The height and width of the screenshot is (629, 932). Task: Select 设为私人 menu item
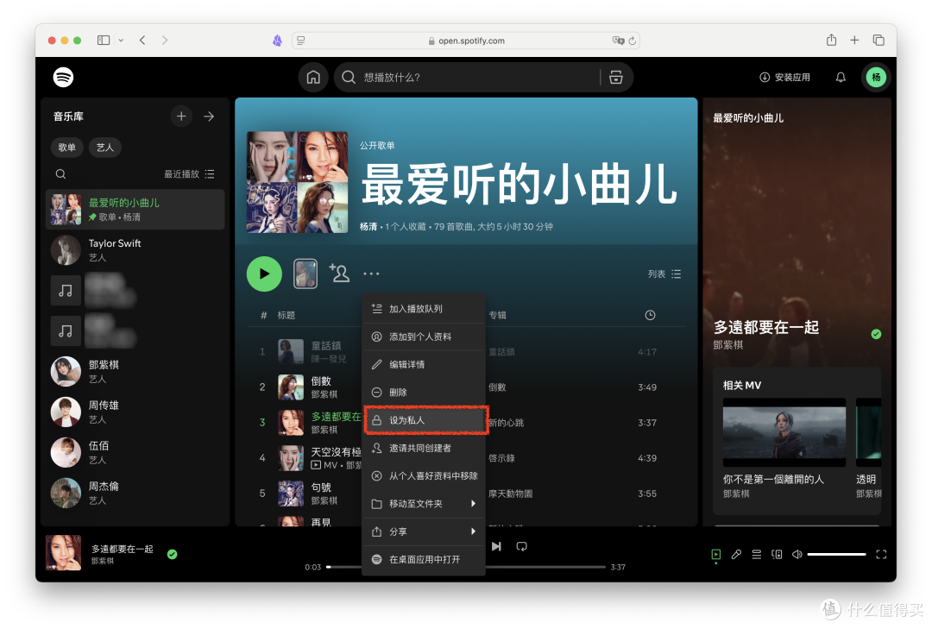click(x=425, y=420)
